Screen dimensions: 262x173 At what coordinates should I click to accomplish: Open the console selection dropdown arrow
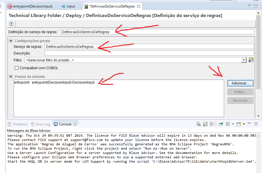point(233,124)
